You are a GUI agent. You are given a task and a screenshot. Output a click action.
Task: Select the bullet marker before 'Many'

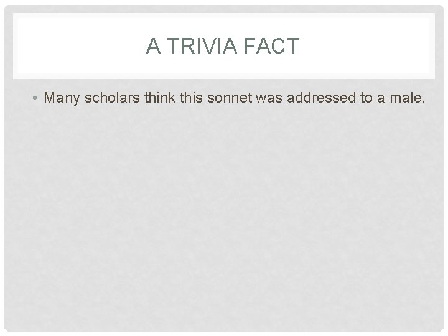point(35,98)
